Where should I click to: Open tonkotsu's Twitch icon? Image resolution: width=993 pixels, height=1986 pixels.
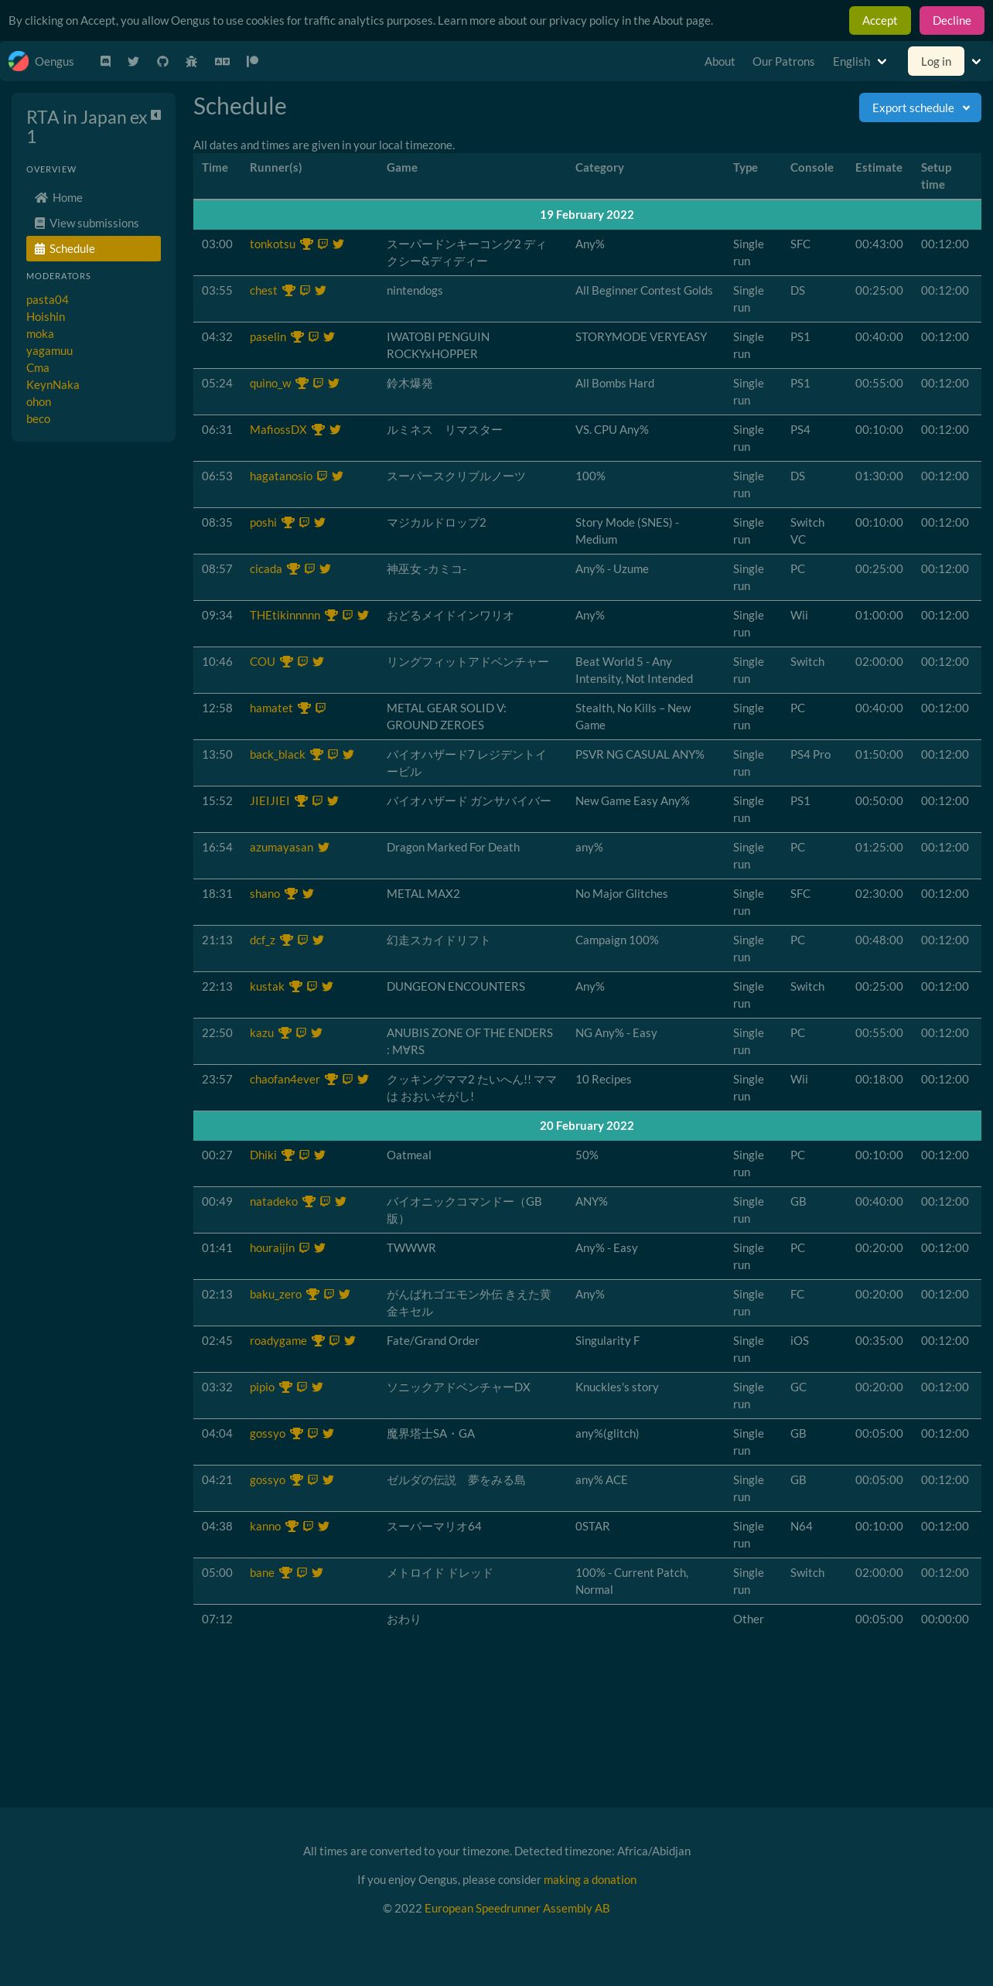[322, 244]
